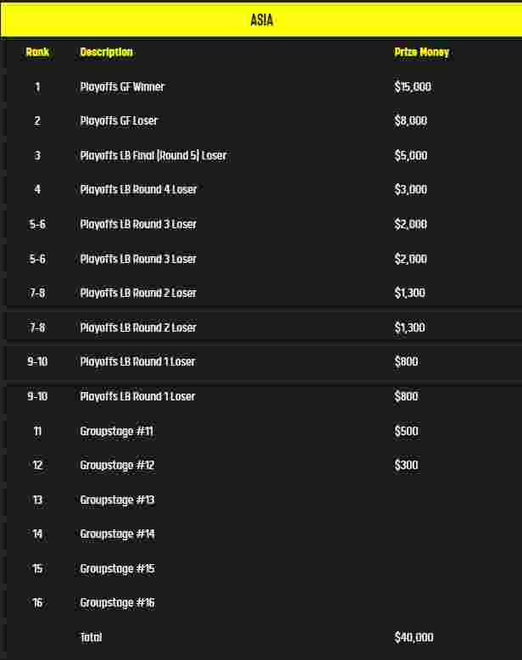Image resolution: width=522 pixels, height=660 pixels.
Task: Click the Playoffs LB Round 4 Loser entry
Action: click(x=138, y=189)
